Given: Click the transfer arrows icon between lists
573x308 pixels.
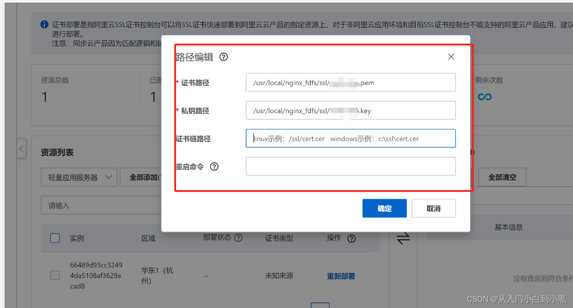Looking at the screenshot, I should [403, 238].
